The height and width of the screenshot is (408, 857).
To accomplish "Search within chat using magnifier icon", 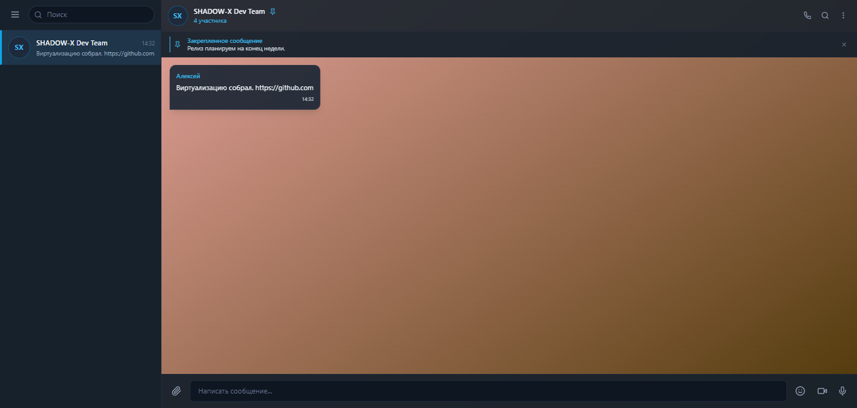I will point(825,16).
